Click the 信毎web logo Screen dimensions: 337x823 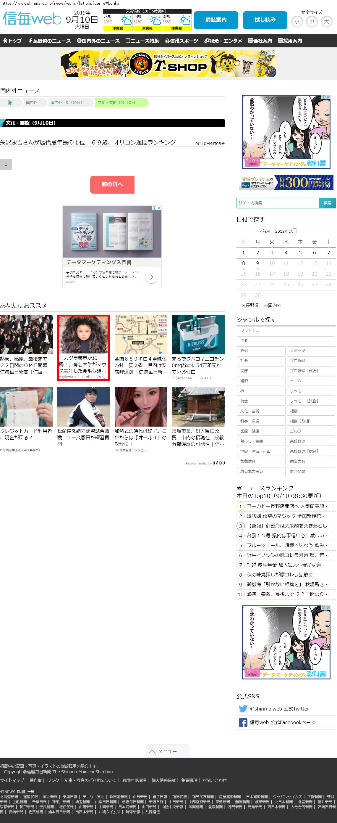tap(32, 19)
